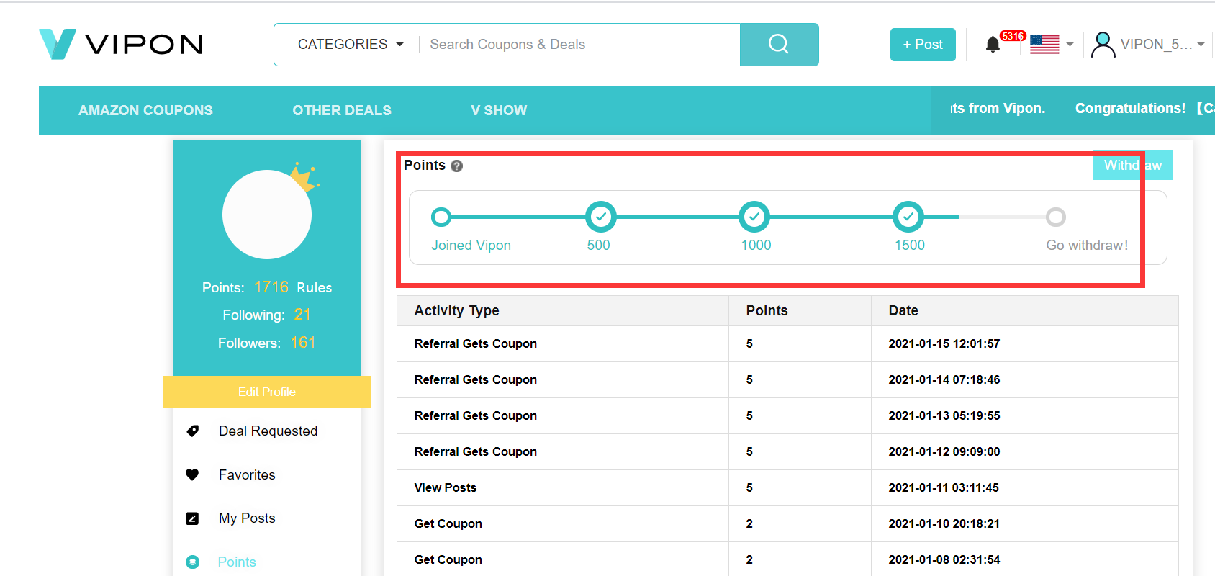This screenshot has height=576, width=1215.
Task: Click the Deal Requested tag icon
Action: click(192, 431)
